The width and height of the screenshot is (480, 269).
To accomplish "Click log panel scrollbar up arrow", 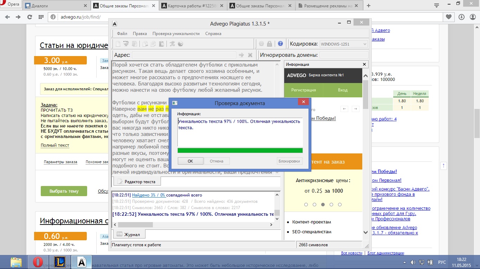I will pos(277,194).
